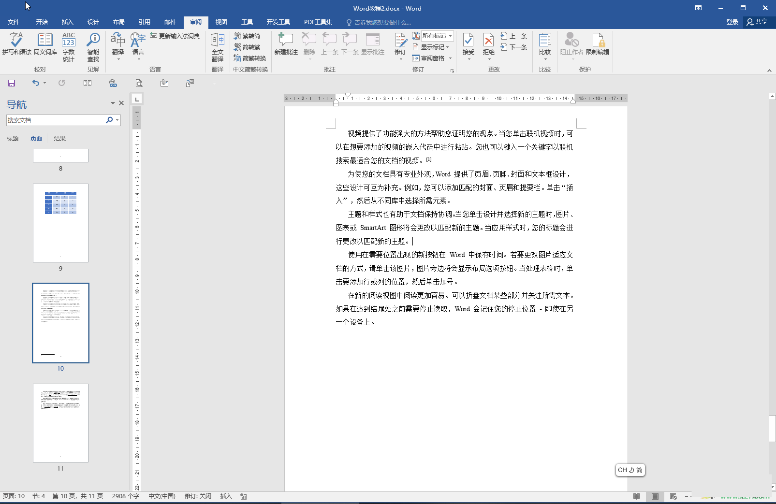Viewport: 776px width, 504px height.
Task: Toggle 修订: 关闭 in status bar
Action: pyautogui.click(x=198, y=496)
